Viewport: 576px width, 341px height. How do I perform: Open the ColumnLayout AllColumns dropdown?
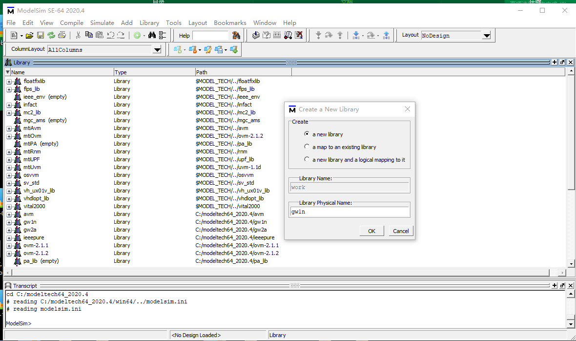[157, 50]
